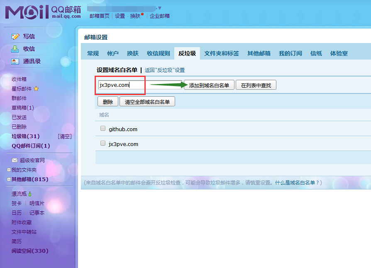Click the 清空全部域名白名单 button
371x268 pixels.
(147, 102)
